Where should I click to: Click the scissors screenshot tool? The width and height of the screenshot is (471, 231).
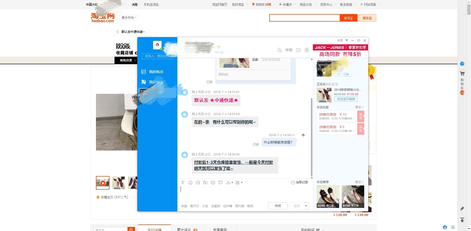(228, 183)
